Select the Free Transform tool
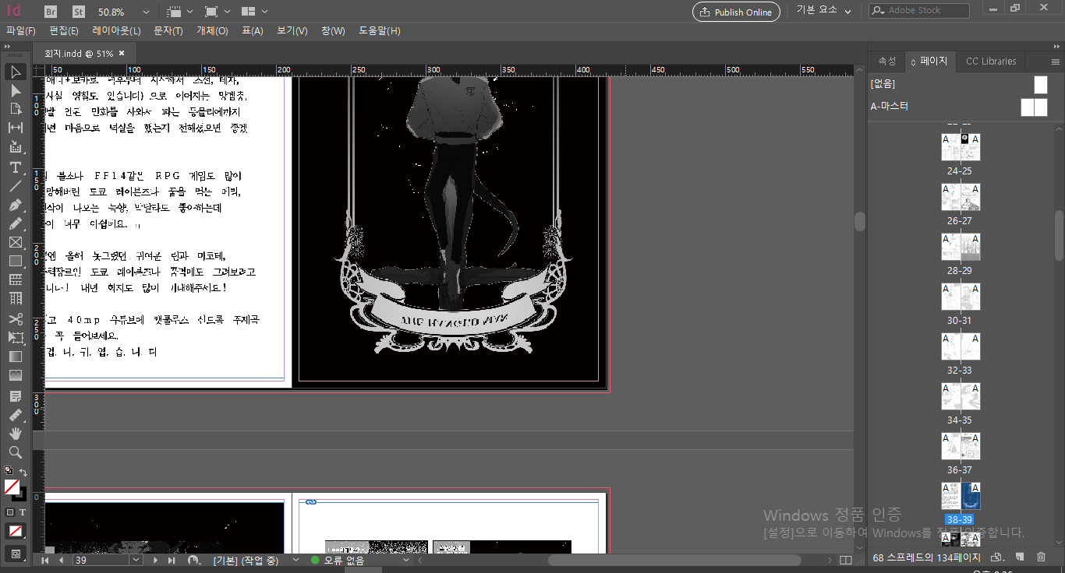Image resolution: width=1065 pixels, height=573 pixels. tap(16, 338)
